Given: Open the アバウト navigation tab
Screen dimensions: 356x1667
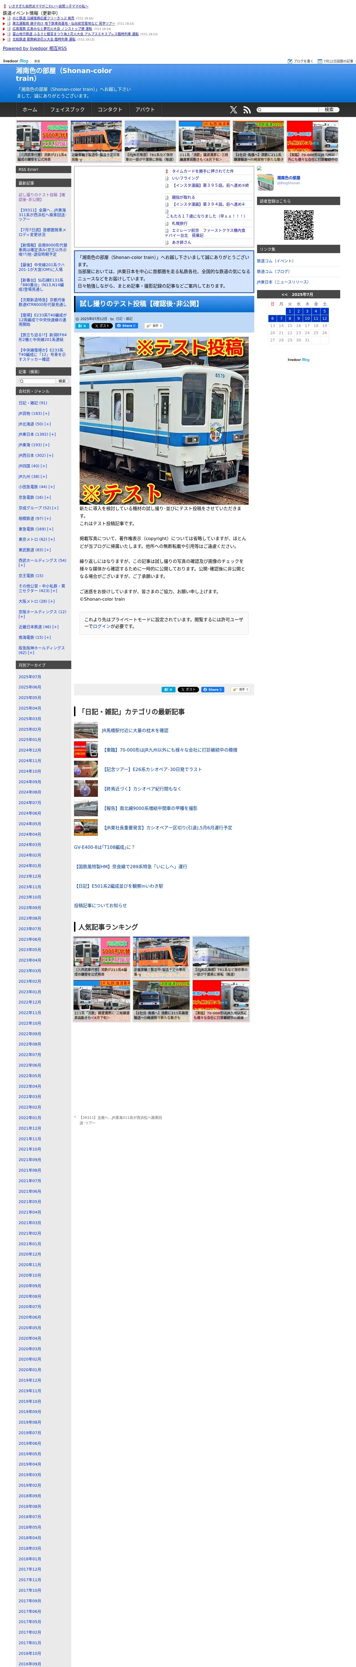Looking at the screenshot, I should (x=145, y=110).
